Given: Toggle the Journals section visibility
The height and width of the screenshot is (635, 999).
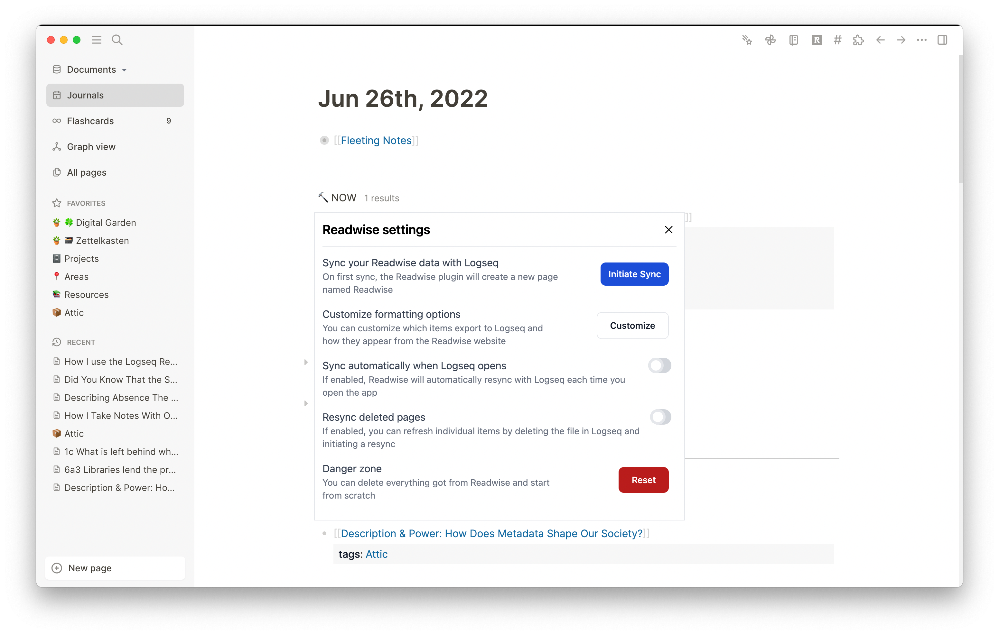Looking at the screenshot, I should coord(85,95).
